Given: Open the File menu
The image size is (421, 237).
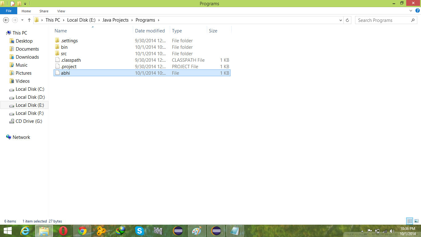Looking at the screenshot, I should click(x=9, y=10).
